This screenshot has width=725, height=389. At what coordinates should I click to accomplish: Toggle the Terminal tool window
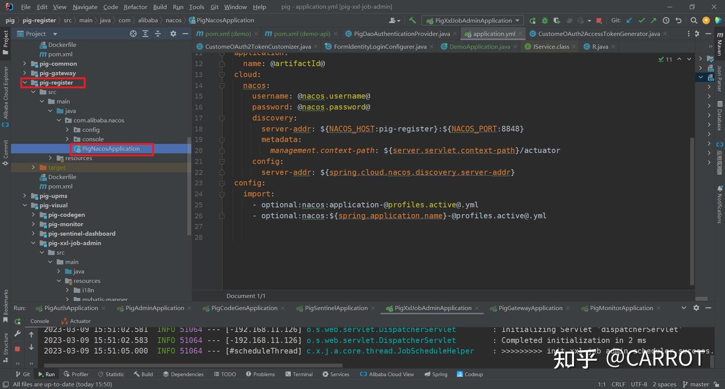(x=299, y=374)
